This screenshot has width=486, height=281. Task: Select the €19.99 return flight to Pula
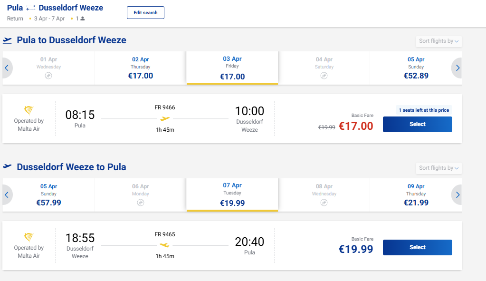click(x=417, y=247)
